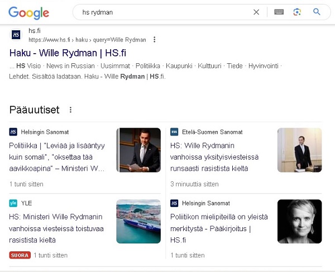This screenshot has width=335, height=272.
Task: Open "Haku - Wille Rydman | HS.fi" result
Action: (68, 53)
